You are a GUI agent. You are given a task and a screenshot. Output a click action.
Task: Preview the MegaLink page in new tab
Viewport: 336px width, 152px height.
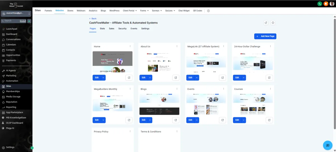coord(222,78)
